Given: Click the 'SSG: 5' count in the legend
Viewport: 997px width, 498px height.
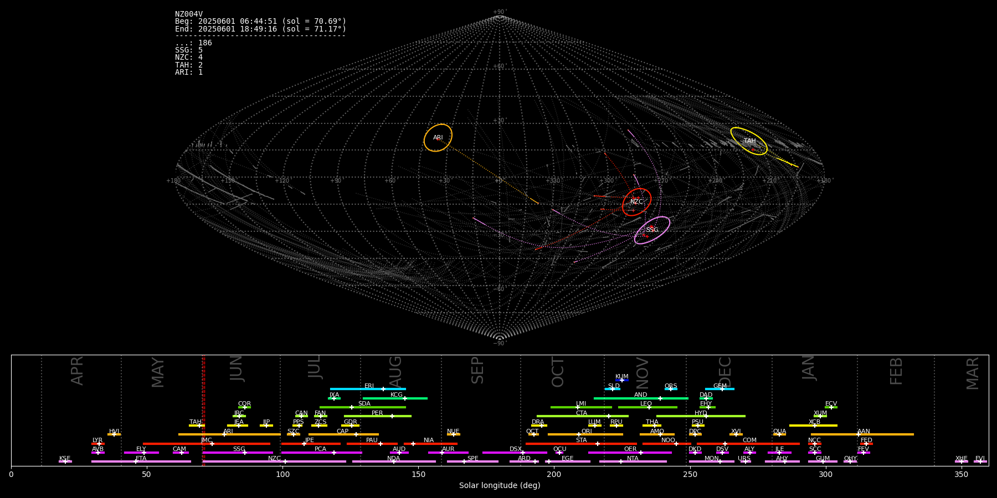Looking at the screenshot, I should click(189, 50).
